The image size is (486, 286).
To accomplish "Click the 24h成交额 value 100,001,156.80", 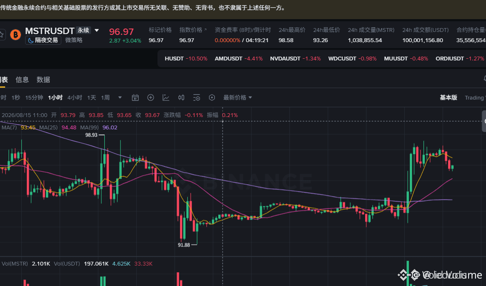I will [423, 40].
